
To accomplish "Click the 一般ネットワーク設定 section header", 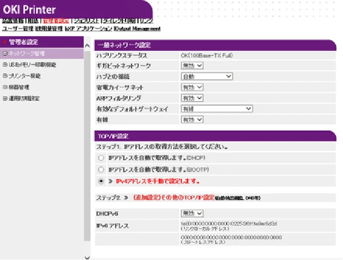I will tap(215, 45).
